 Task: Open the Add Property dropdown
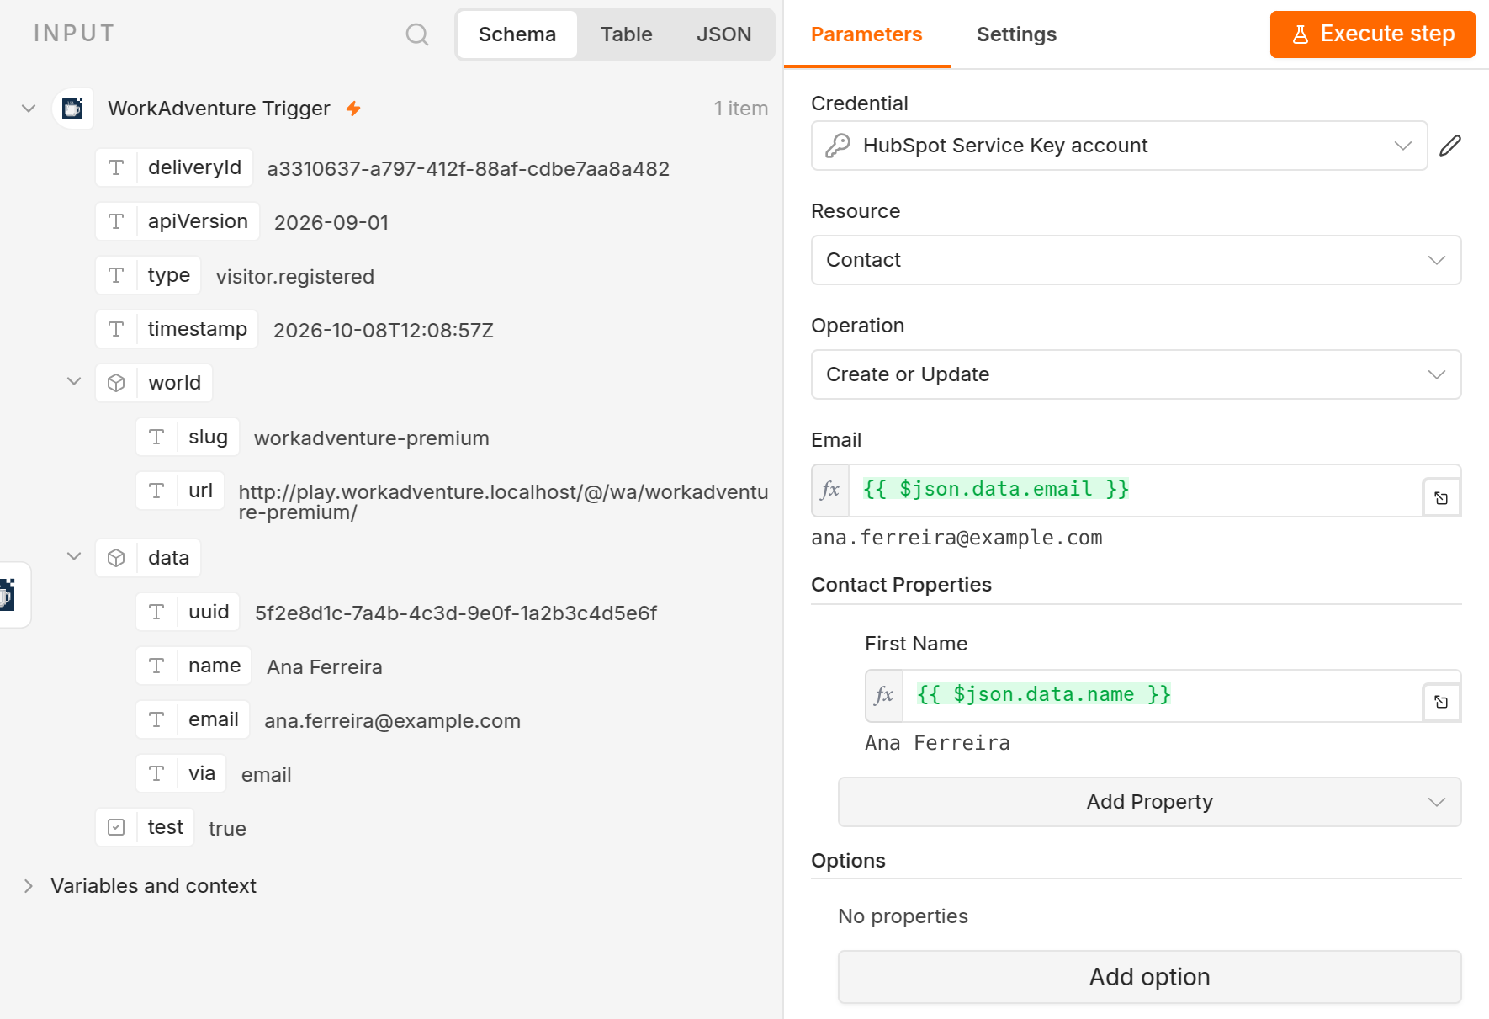click(x=1149, y=802)
